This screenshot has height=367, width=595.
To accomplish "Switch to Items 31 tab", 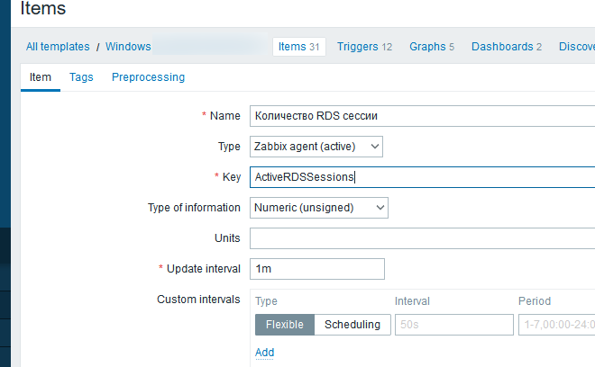I will pos(299,47).
